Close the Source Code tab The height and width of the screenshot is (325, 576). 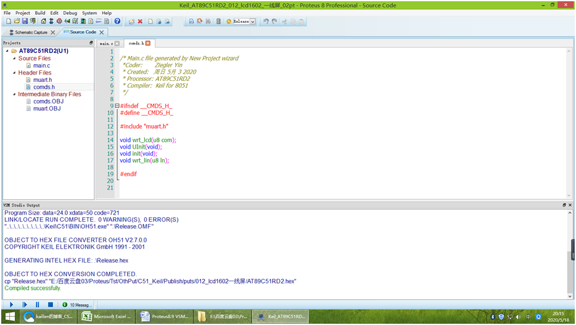pos(102,32)
